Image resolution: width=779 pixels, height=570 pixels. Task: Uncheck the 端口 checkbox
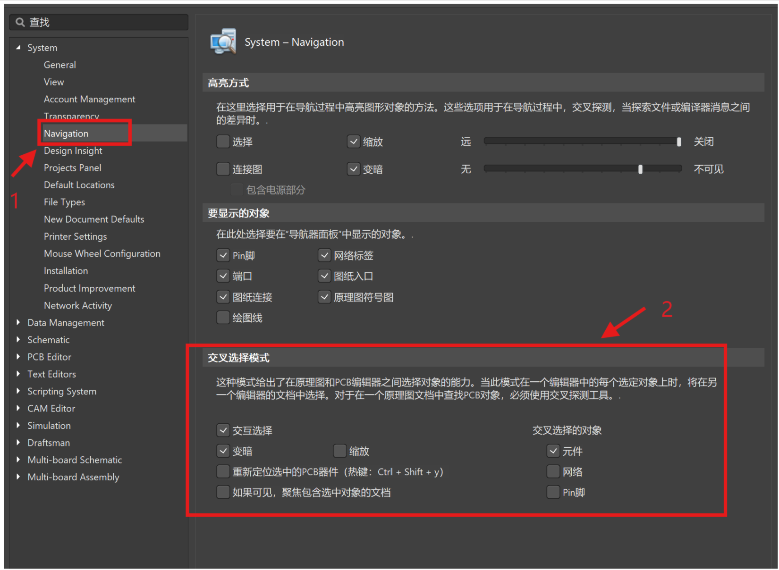pyautogui.click(x=223, y=276)
